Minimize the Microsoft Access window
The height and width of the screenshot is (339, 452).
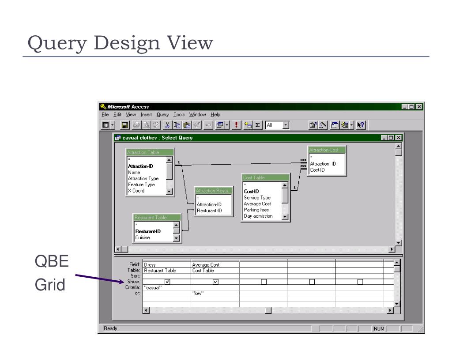click(x=404, y=107)
